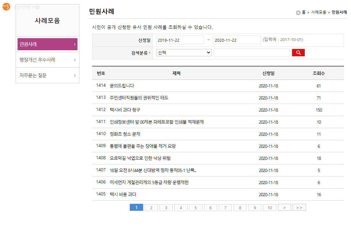Open post 오르막길 낙엽으로 인한 낙상 위험

[140, 158]
